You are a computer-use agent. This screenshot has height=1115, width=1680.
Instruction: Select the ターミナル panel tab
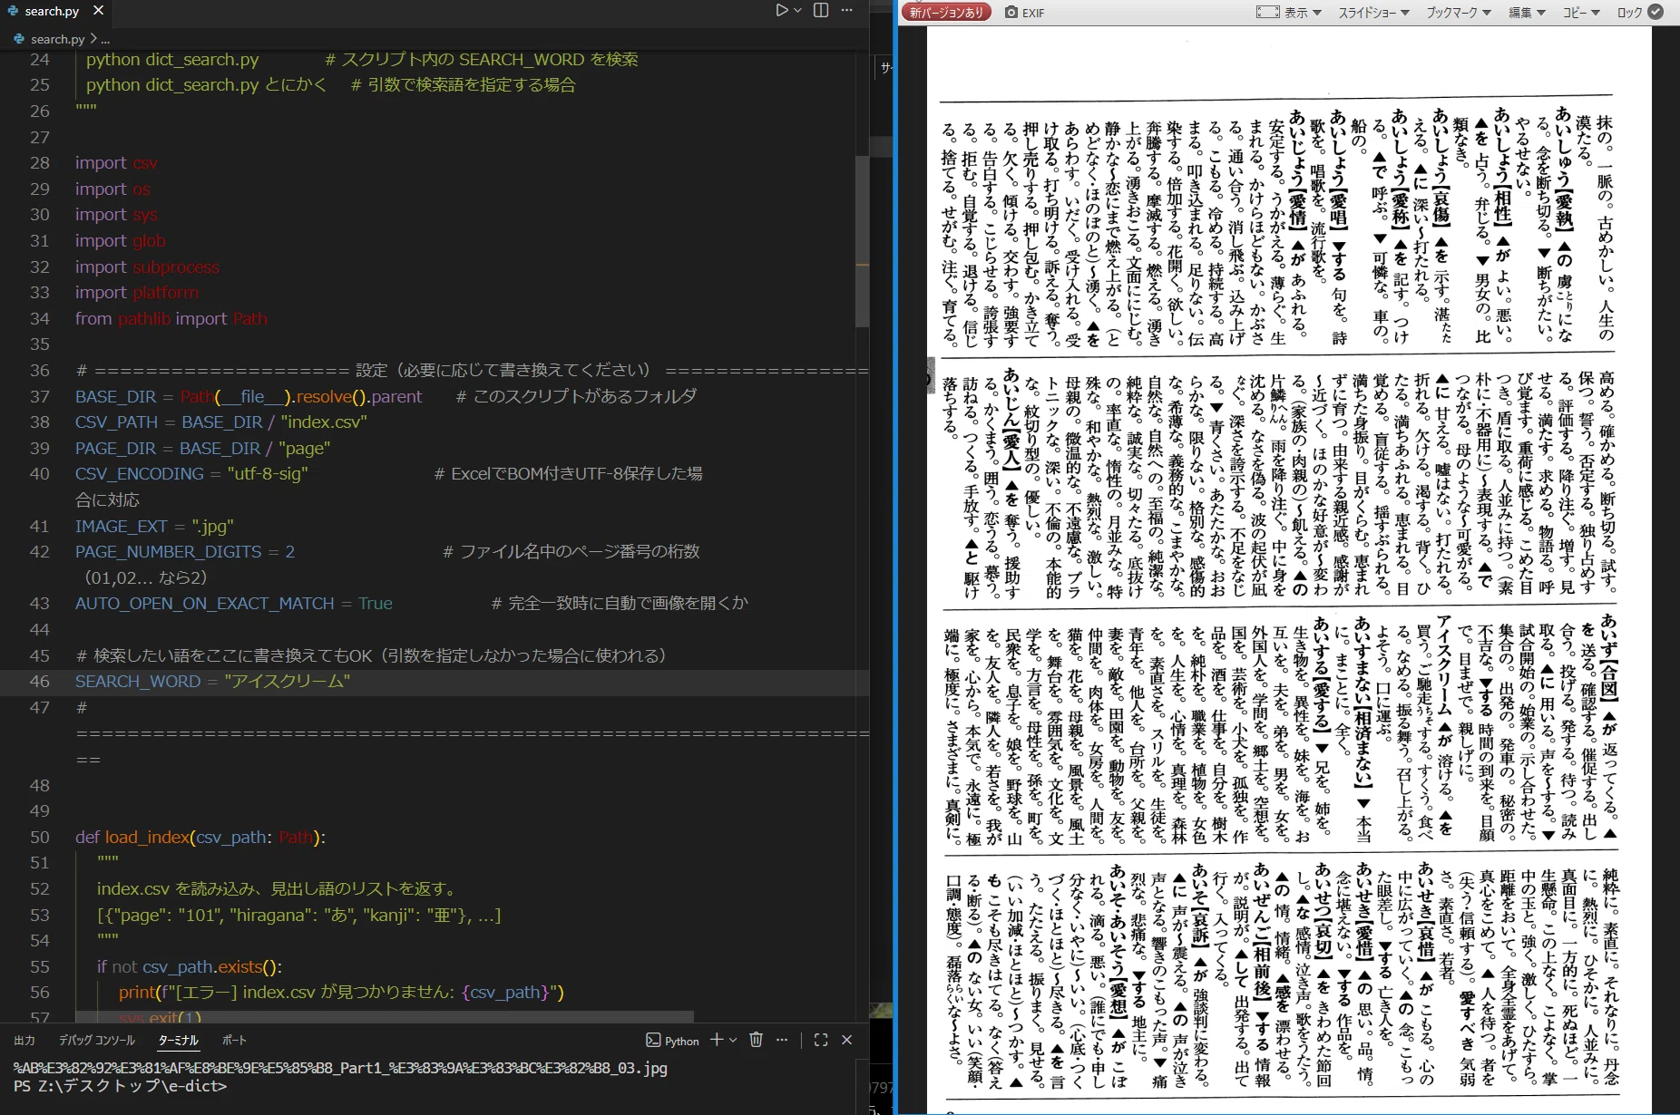click(178, 1041)
